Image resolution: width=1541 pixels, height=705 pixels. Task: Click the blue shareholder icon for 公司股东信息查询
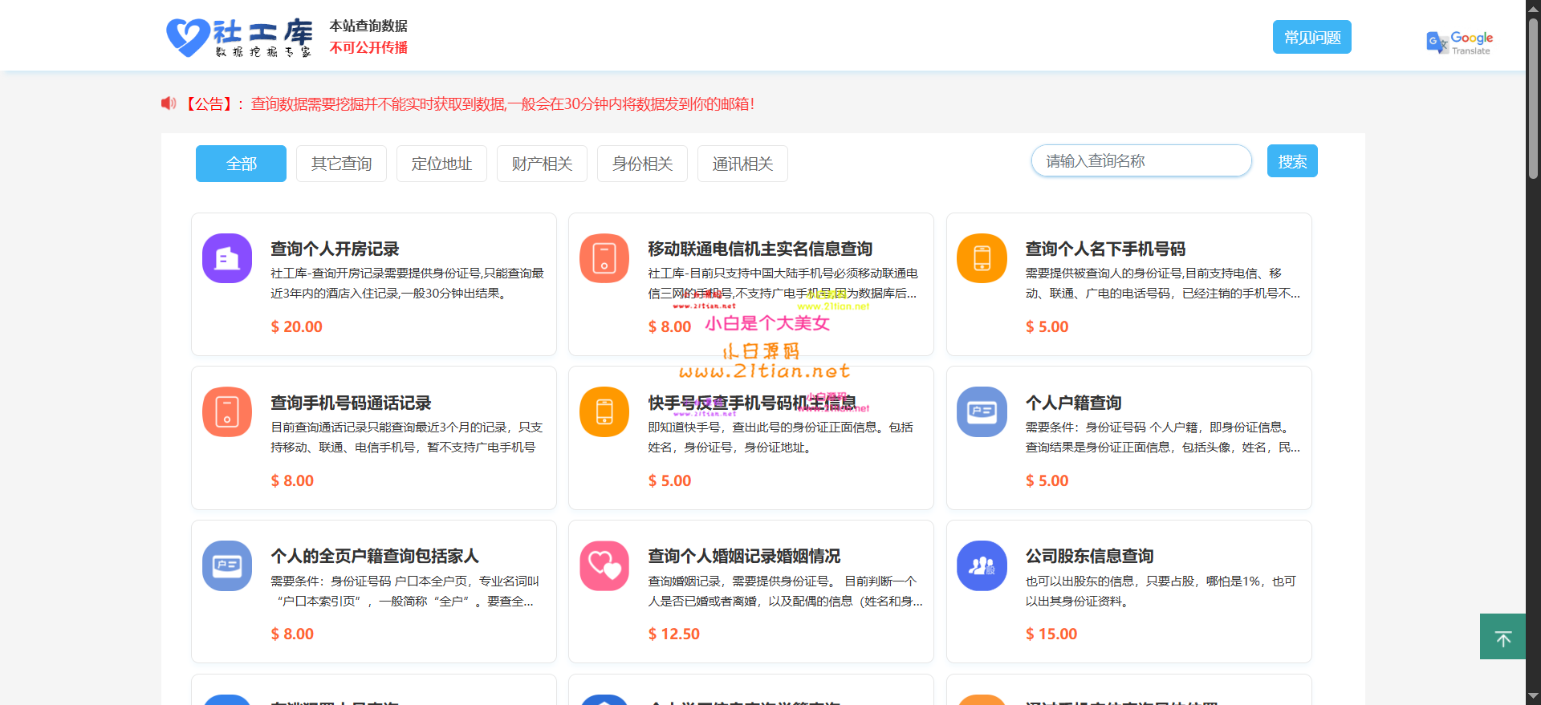[x=982, y=565]
